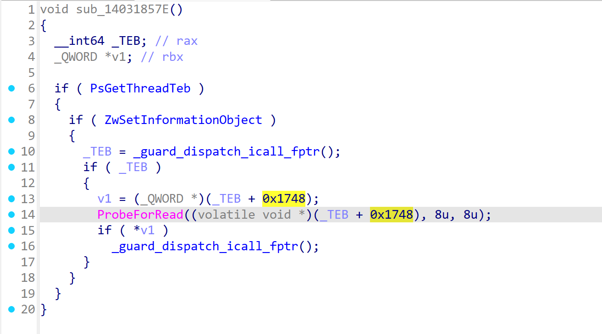This screenshot has width=602, height=334.
Task: Click breakpoint dot beside line 15
Action: (11, 230)
